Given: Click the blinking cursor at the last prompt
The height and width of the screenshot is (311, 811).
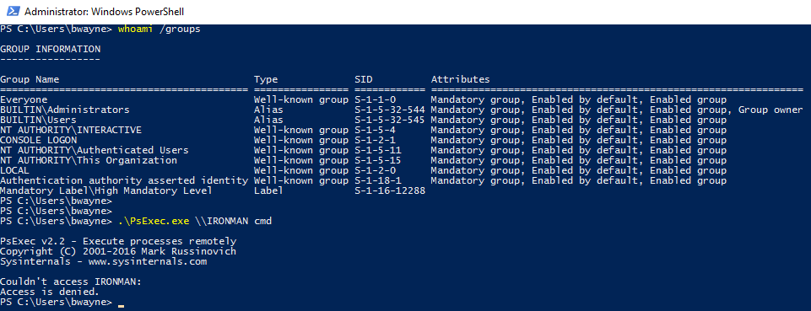Looking at the screenshot, I should pos(121,305).
